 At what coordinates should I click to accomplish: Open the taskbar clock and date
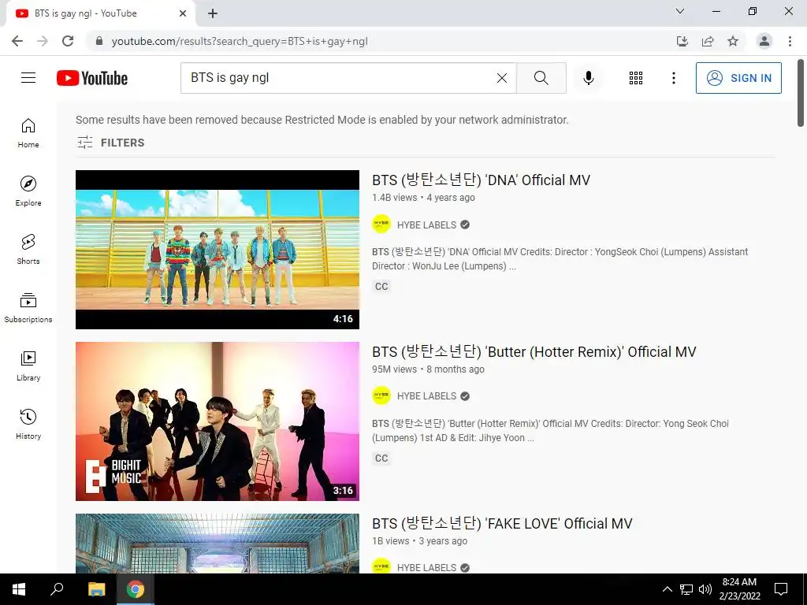point(739,589)
